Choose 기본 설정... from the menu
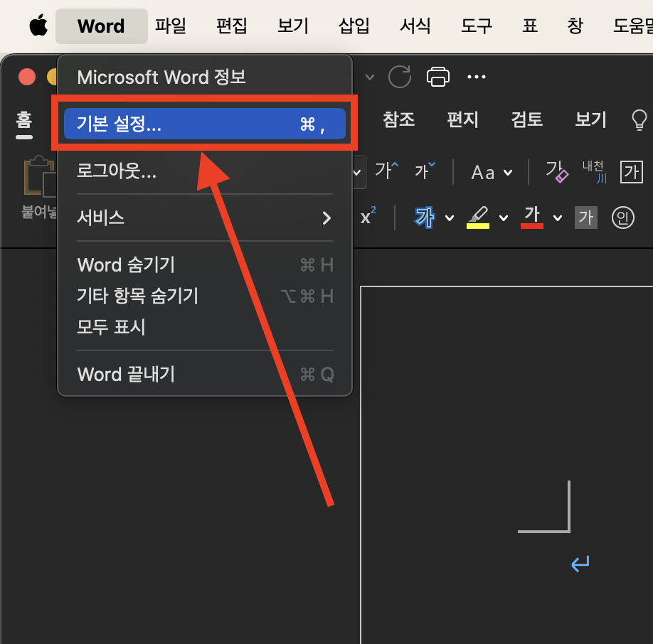Image resolution: width=653 pixels, height=644 pixels. coord(204,124)
